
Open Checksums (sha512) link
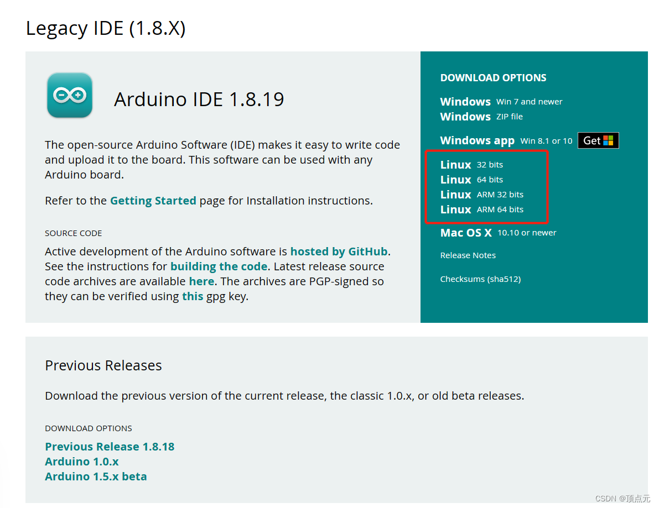pos(480,279)
